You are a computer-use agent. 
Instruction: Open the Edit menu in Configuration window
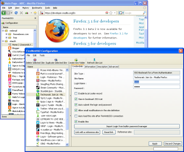click(x=35, y=56)
